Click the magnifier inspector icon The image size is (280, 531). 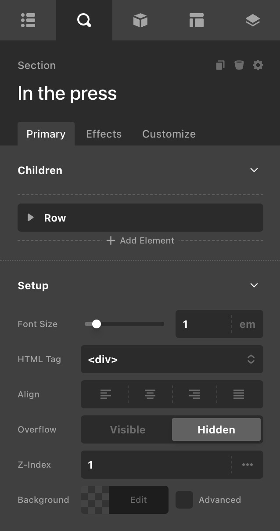(84, 20)
